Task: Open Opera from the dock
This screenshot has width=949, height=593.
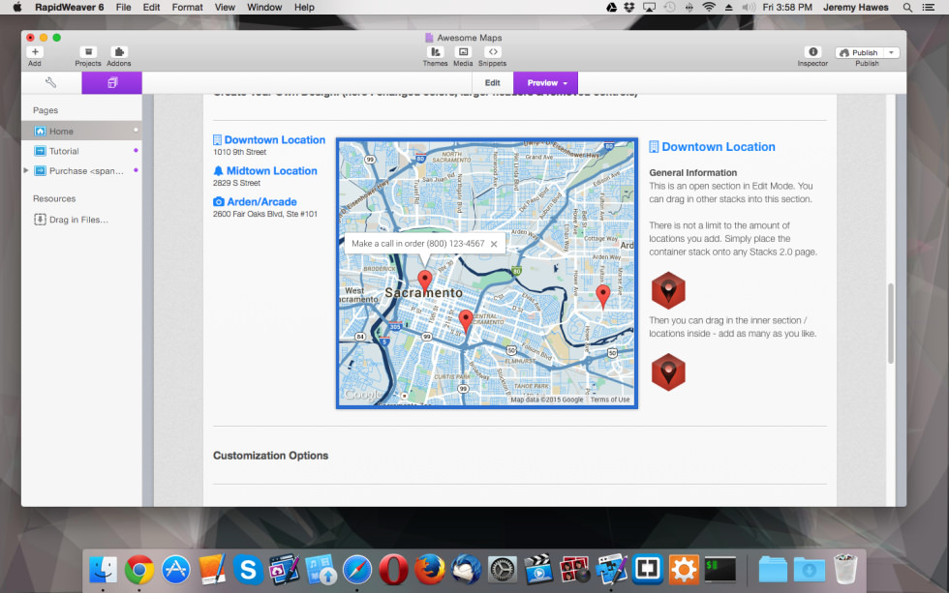Action: click(393, 570)
